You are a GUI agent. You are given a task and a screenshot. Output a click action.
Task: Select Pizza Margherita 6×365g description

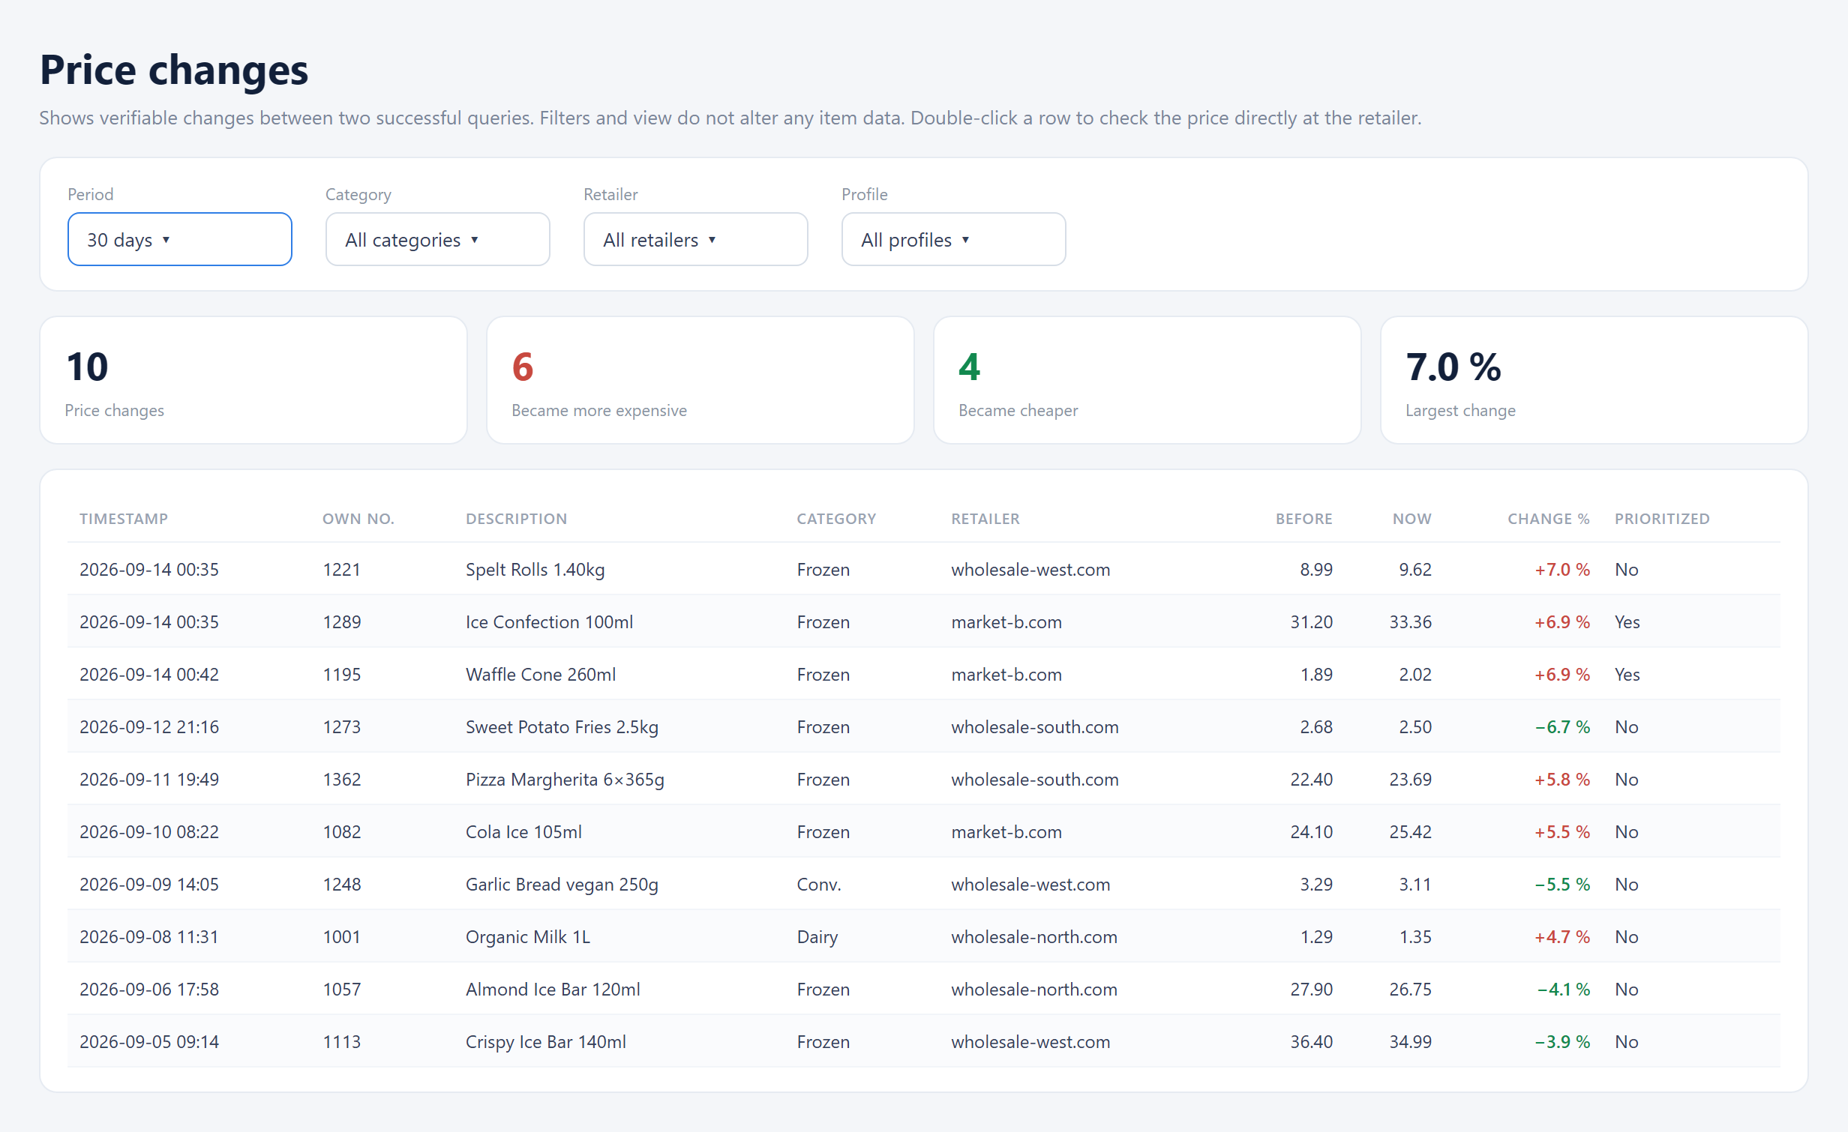click(x=565, y=779)
